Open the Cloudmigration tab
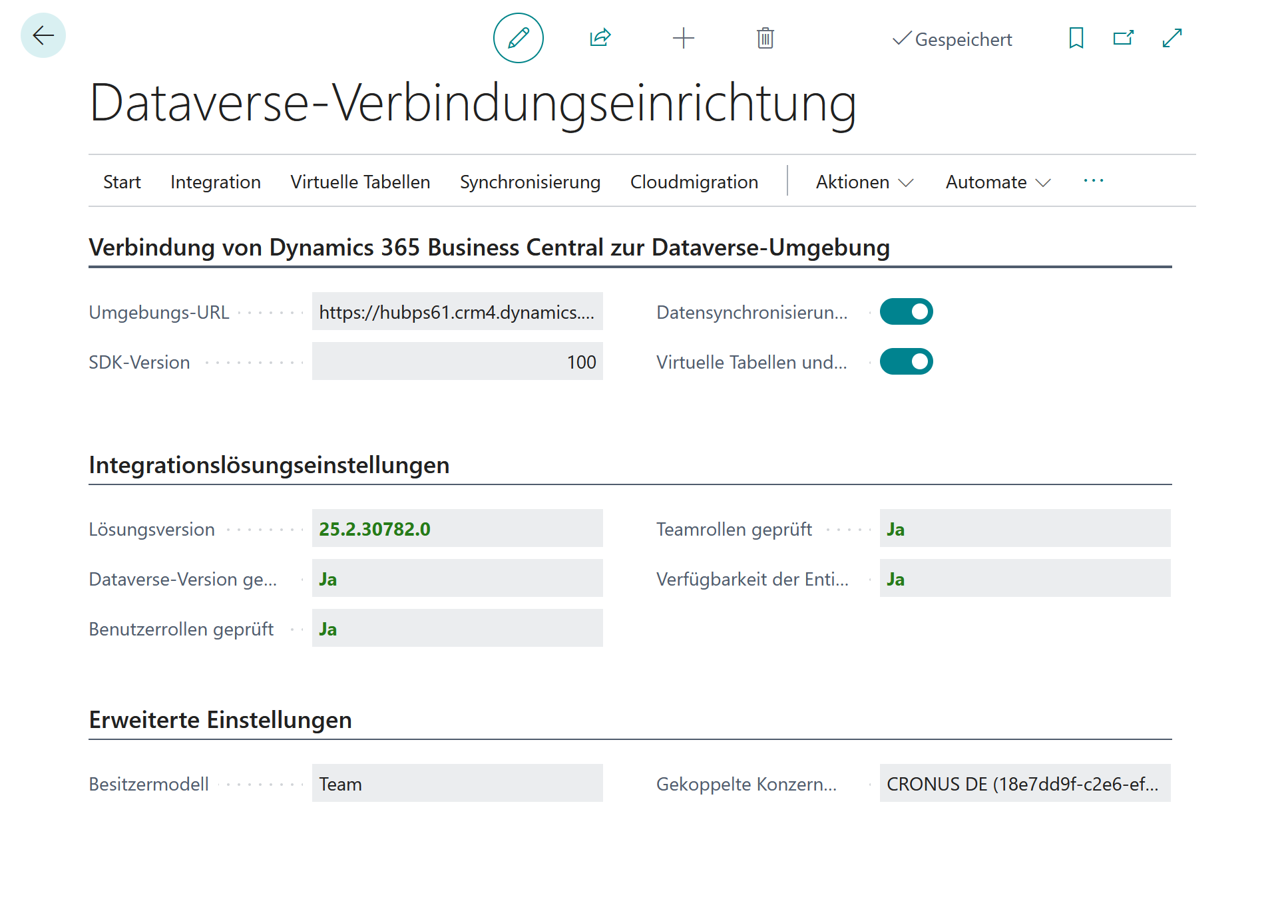 (694, 182)
